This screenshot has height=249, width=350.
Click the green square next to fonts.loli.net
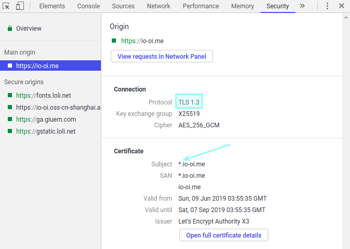pos(10,95)
